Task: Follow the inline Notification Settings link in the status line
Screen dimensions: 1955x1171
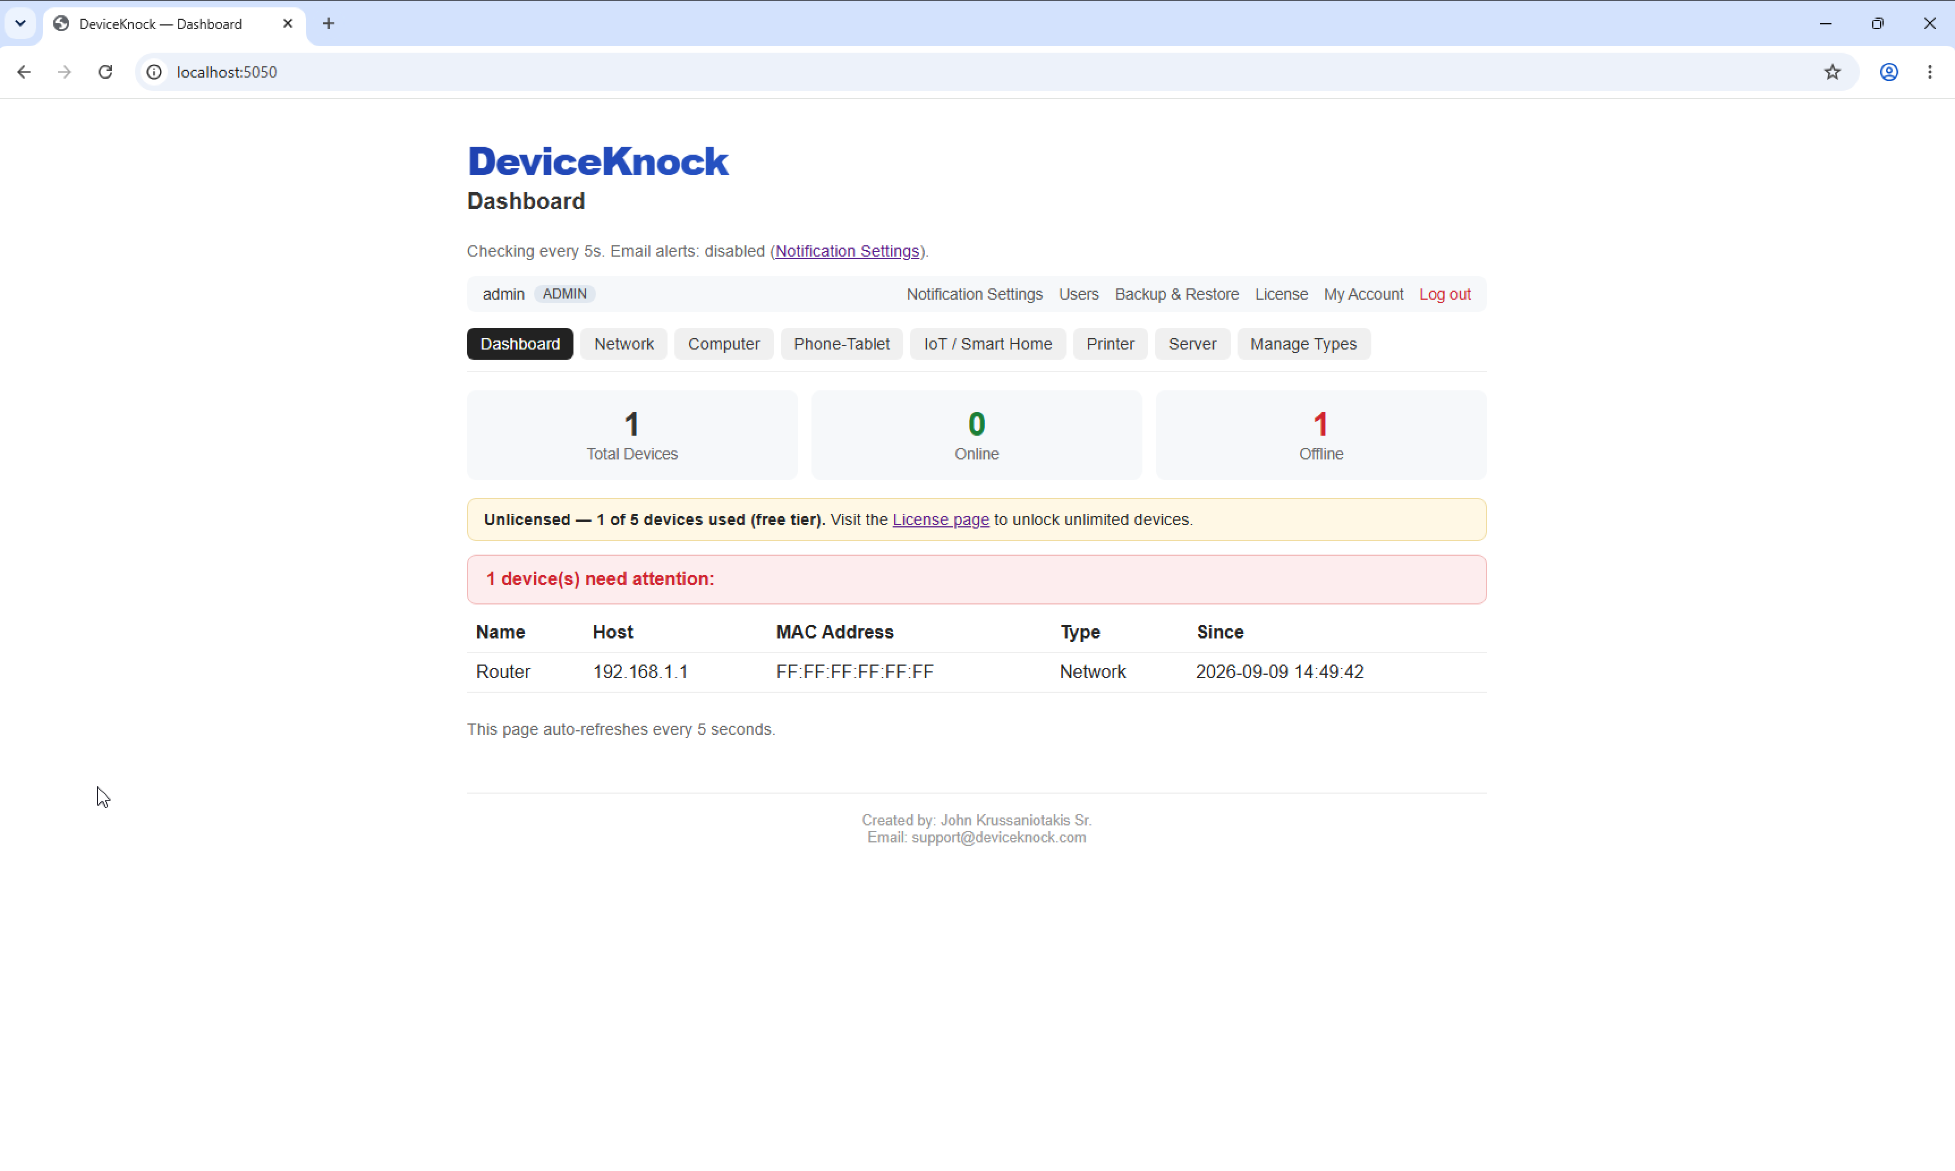Action: point(847,251)
